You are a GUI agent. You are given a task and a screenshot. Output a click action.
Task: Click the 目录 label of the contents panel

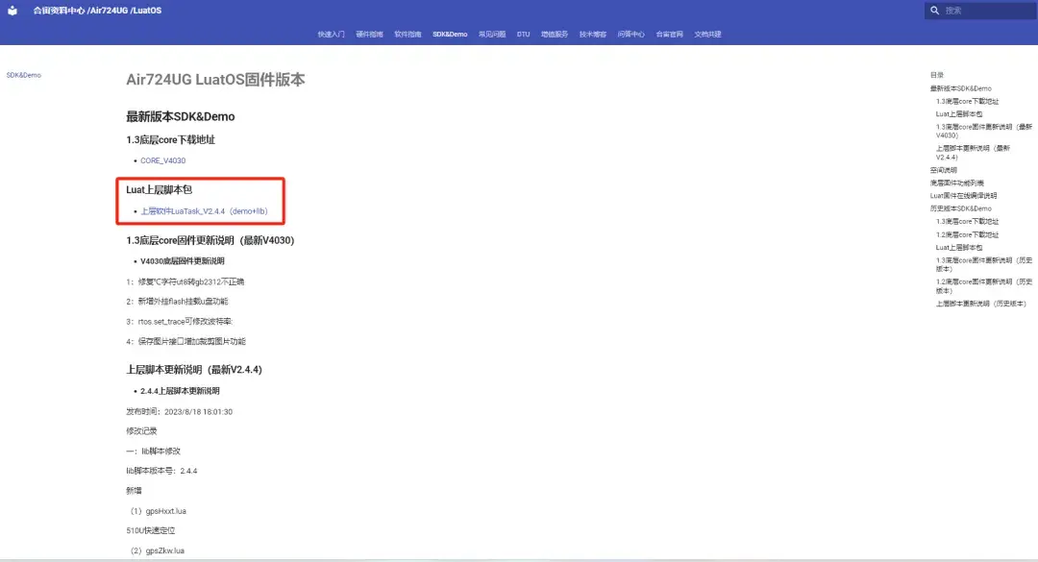pos(937,76)
